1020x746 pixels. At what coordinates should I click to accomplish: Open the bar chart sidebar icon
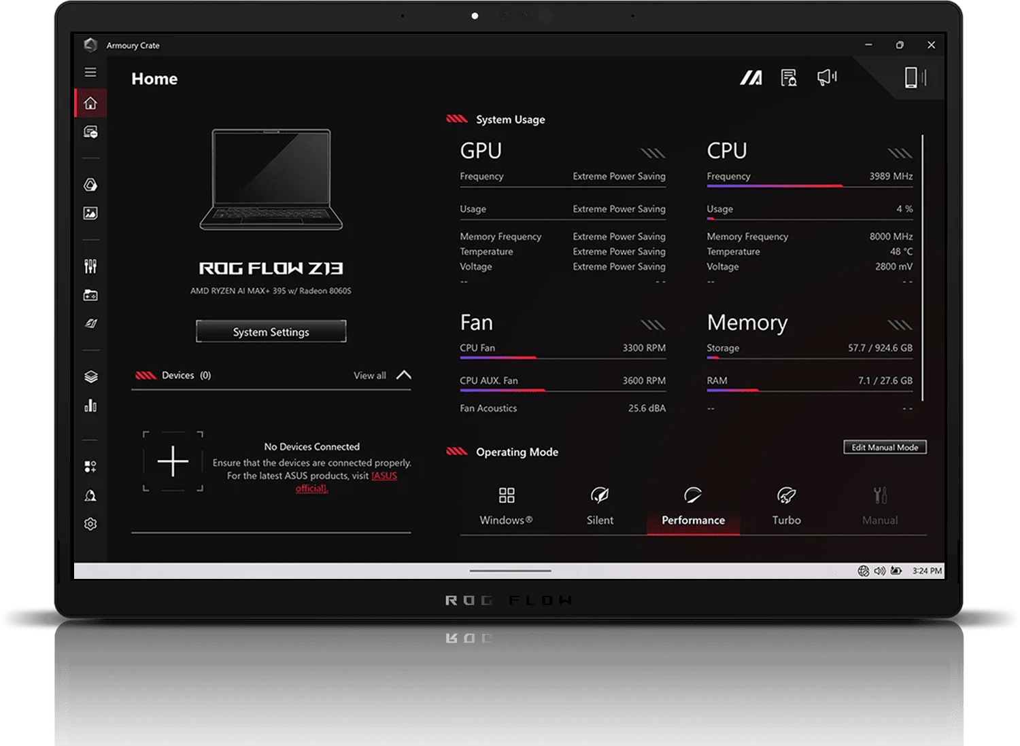coord(90,406)
